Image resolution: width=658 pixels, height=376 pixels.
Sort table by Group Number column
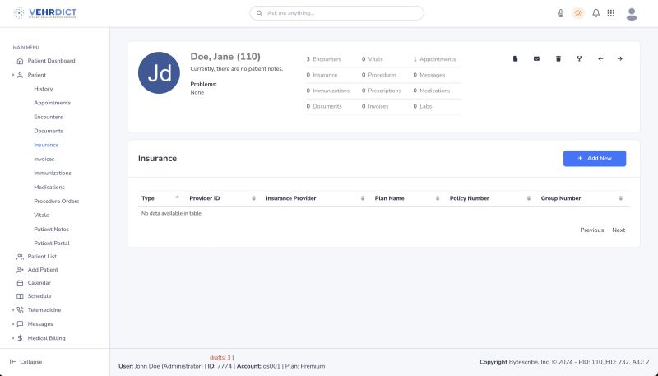click(621, 198)
